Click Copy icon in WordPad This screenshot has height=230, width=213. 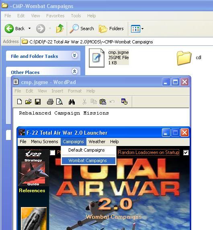pos(94,102)
